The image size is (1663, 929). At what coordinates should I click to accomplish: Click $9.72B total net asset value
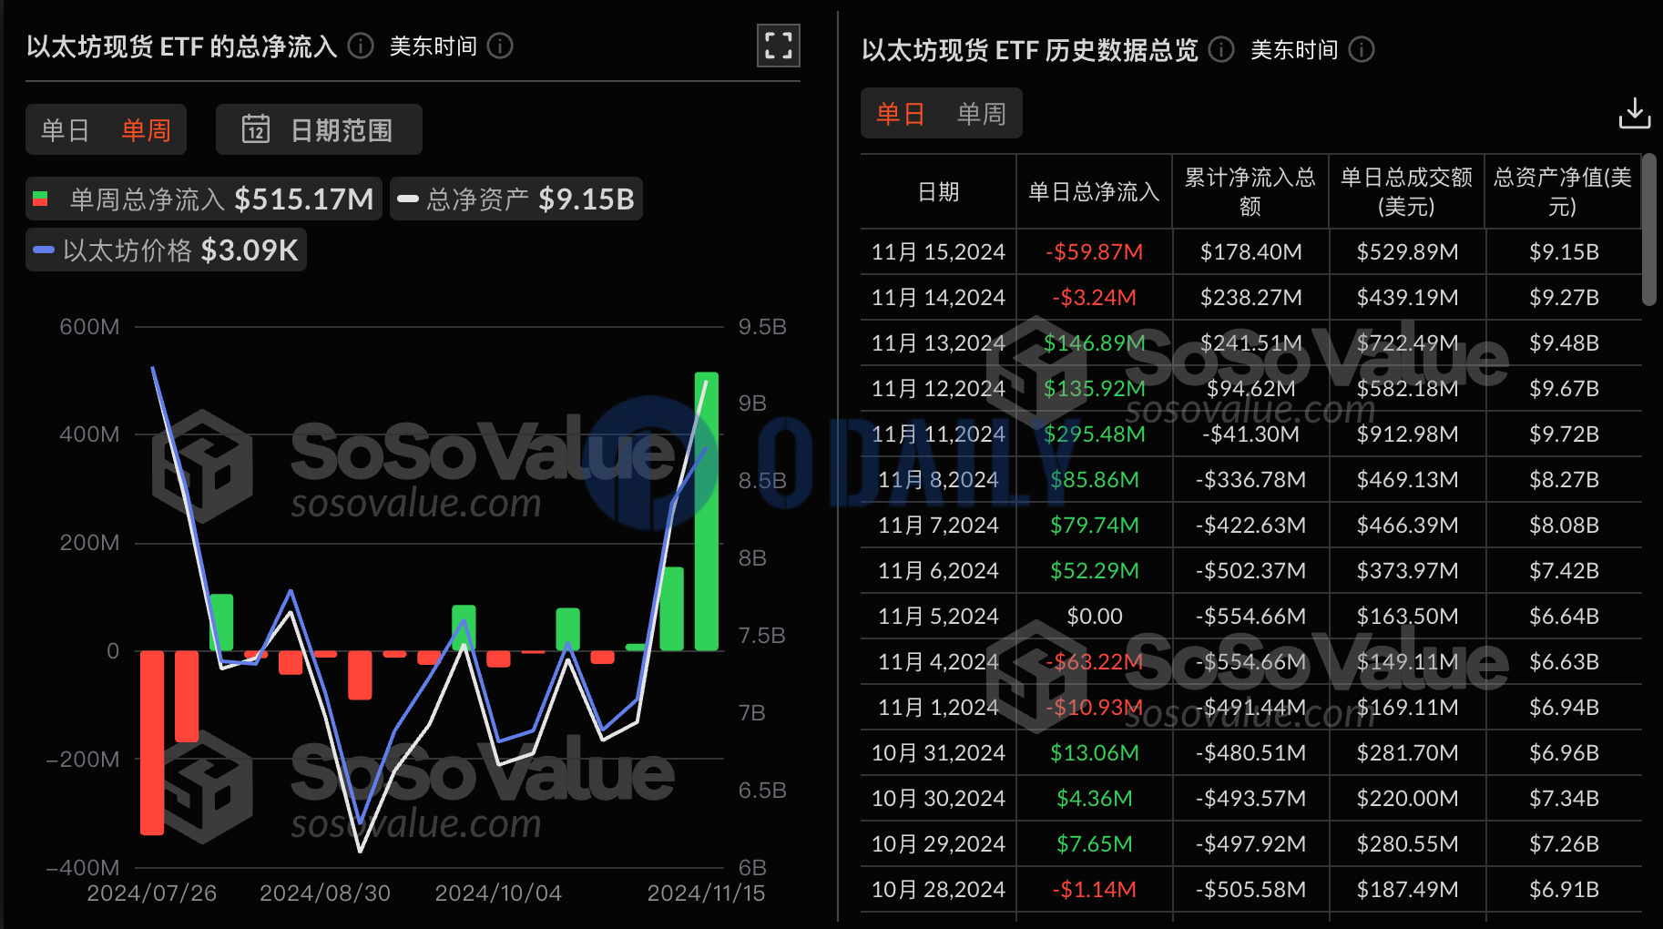[x=1565, y=434]
